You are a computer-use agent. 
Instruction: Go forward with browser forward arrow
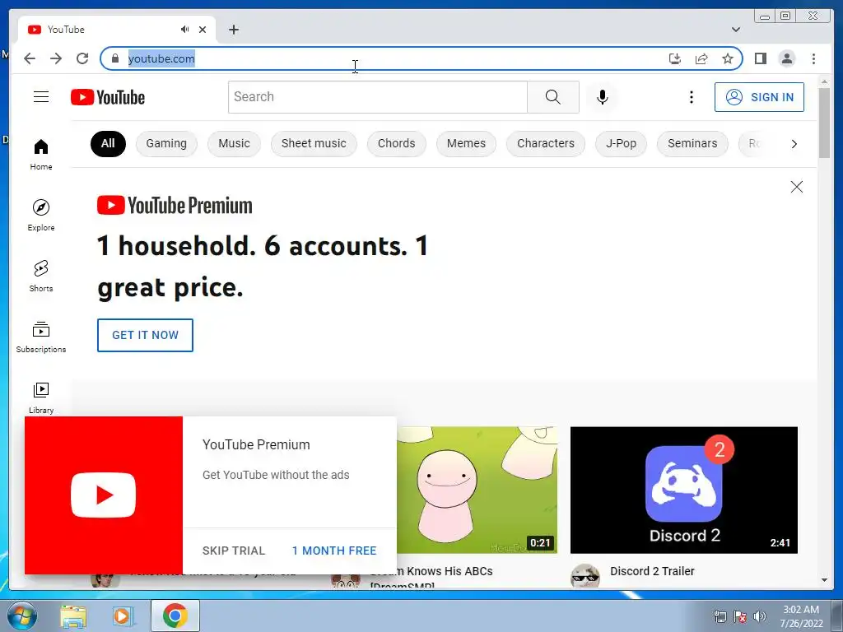click(x=56, y=58)
